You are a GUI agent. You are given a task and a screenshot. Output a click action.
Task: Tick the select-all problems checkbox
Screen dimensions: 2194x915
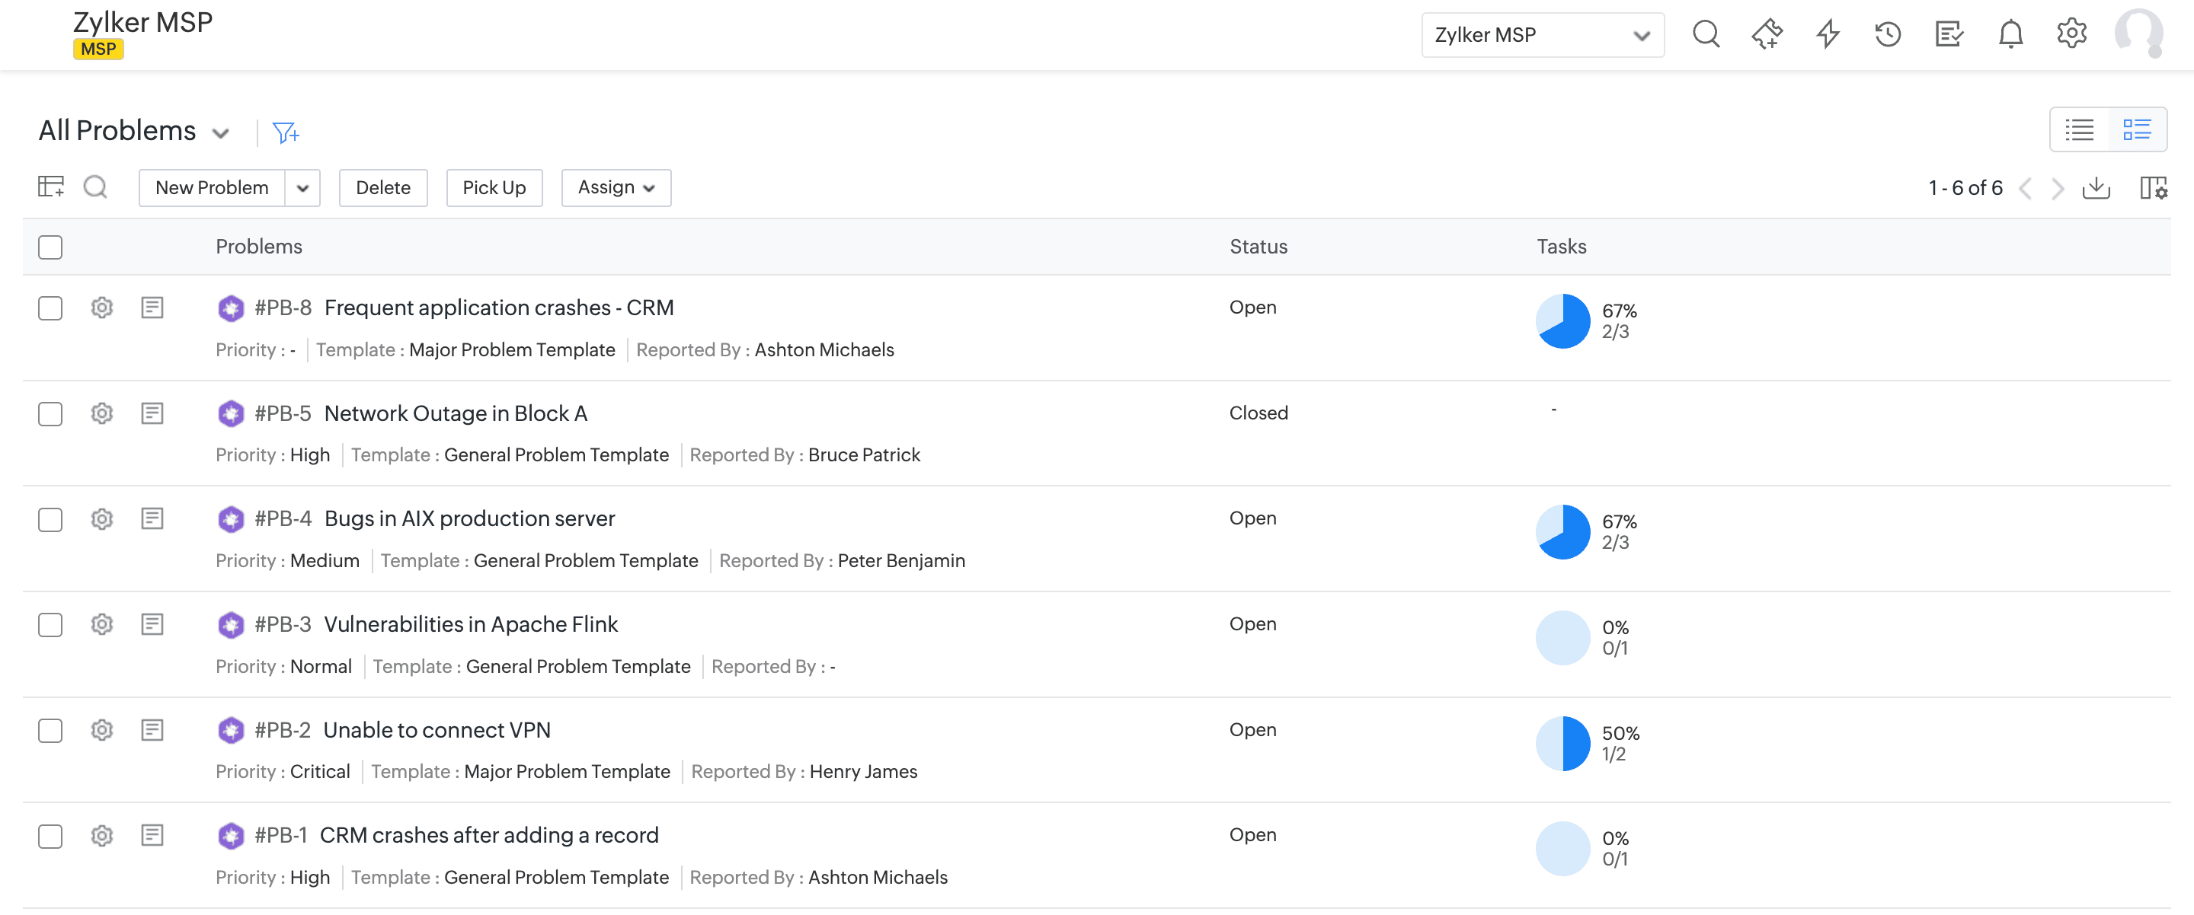(x=50, y=247)
